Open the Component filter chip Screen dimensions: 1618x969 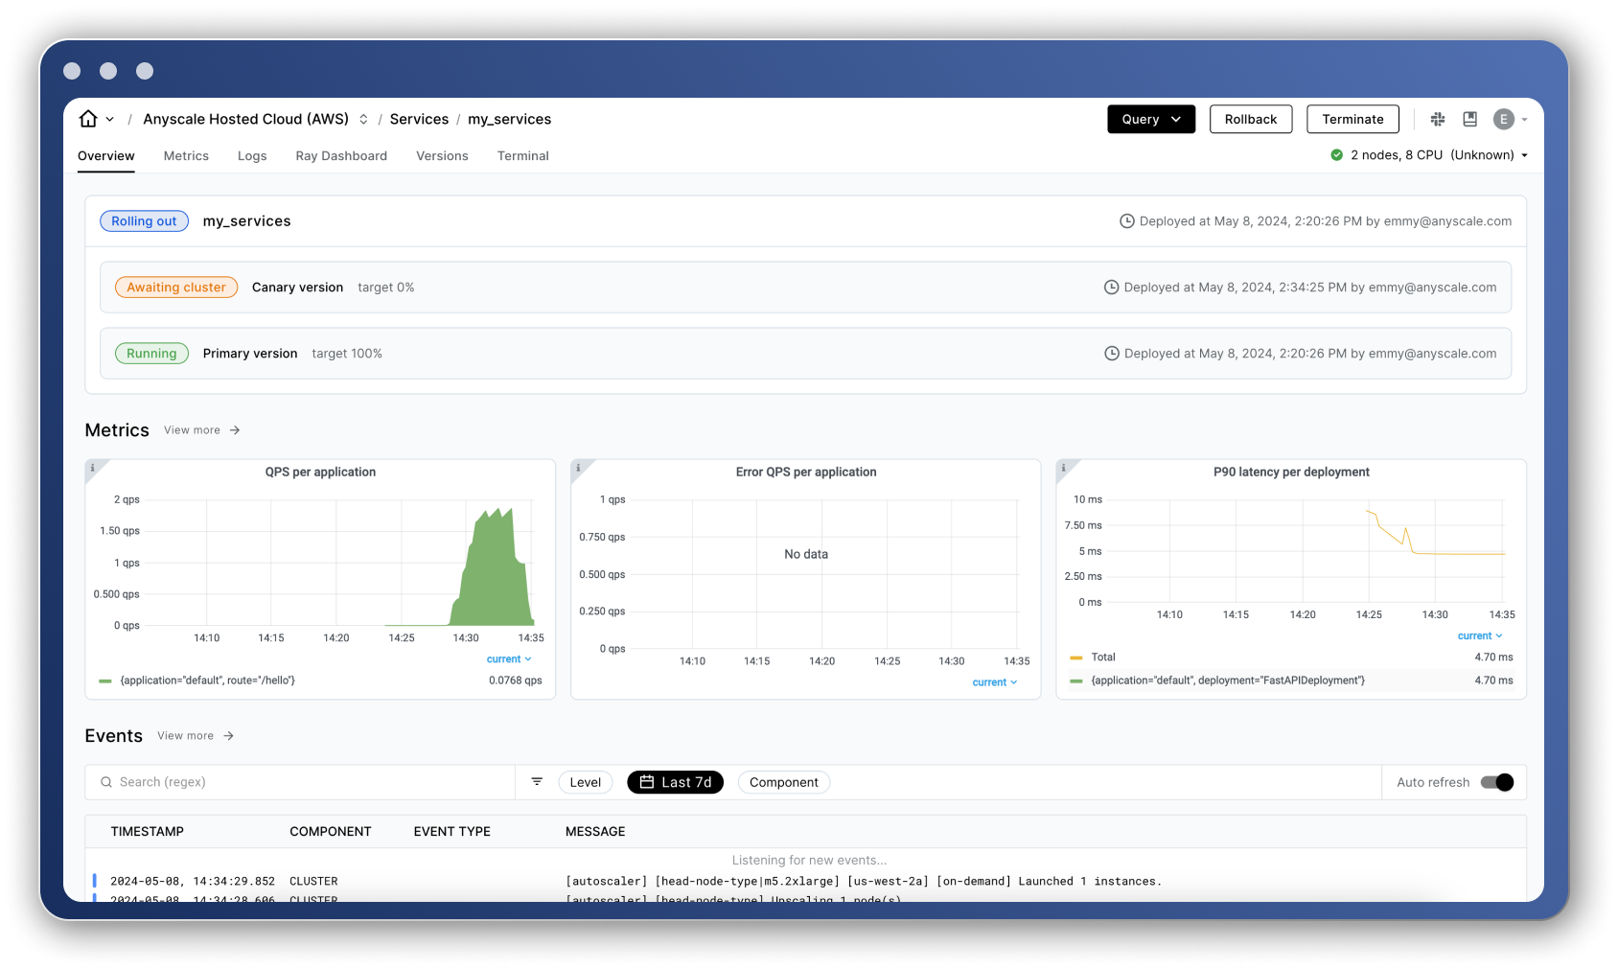(783, 782)
